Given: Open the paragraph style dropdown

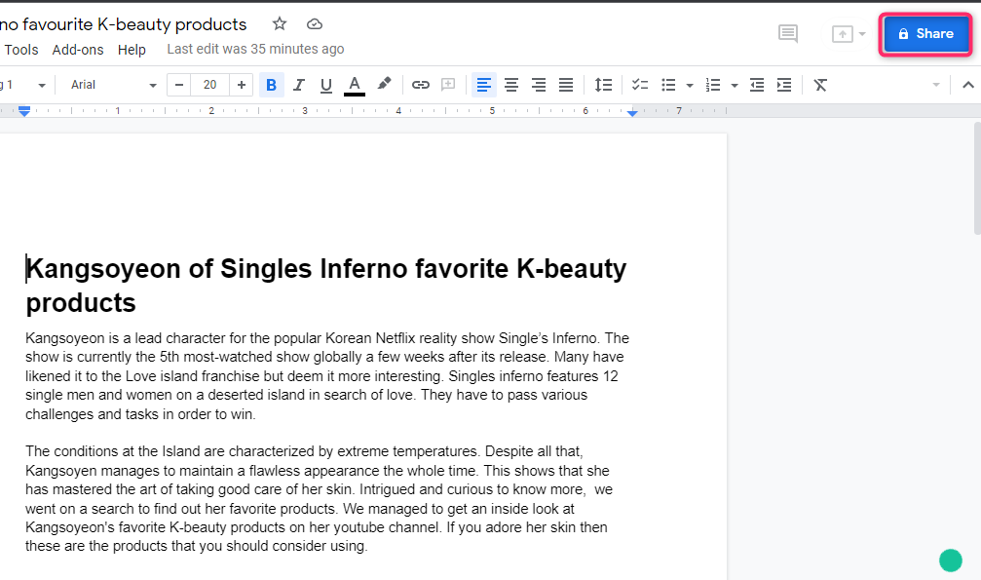Looking at the screenshot, I should click(x=23, y=85).
